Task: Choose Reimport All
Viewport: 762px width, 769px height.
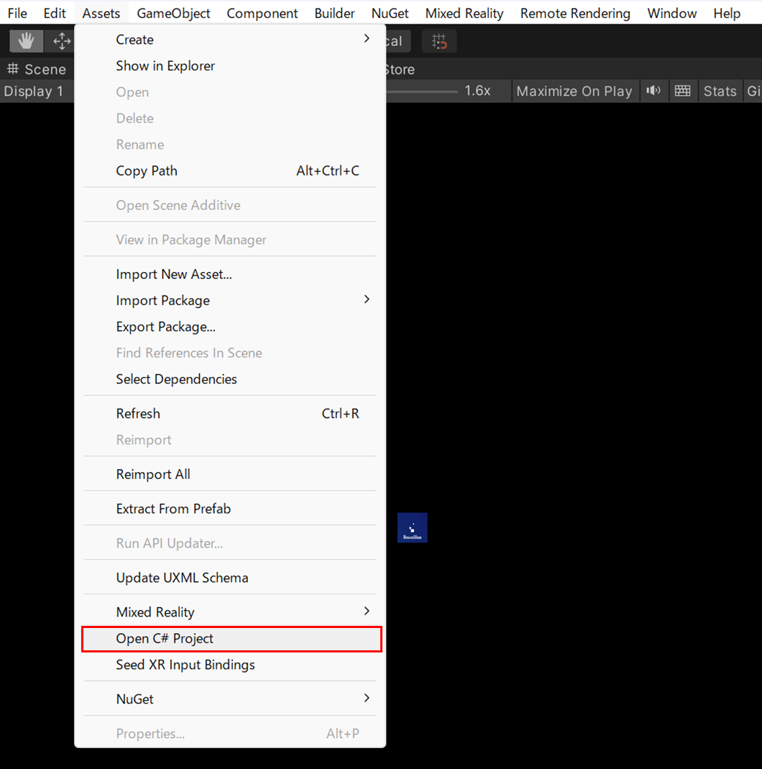Action: (230, 474)
